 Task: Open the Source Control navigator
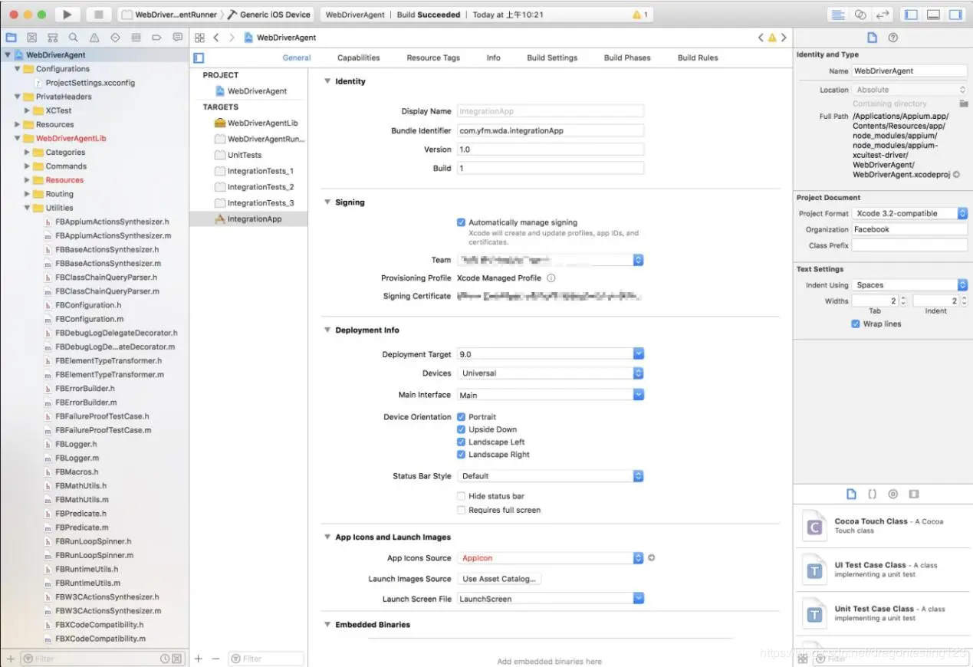tap(31, 37)
